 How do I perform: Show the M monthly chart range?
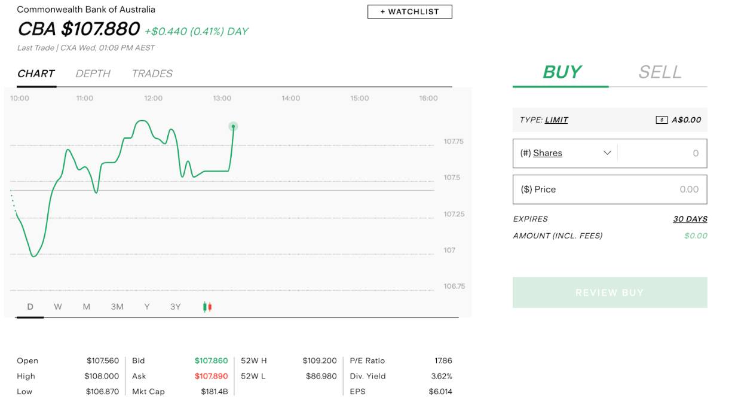pos(87,307)
